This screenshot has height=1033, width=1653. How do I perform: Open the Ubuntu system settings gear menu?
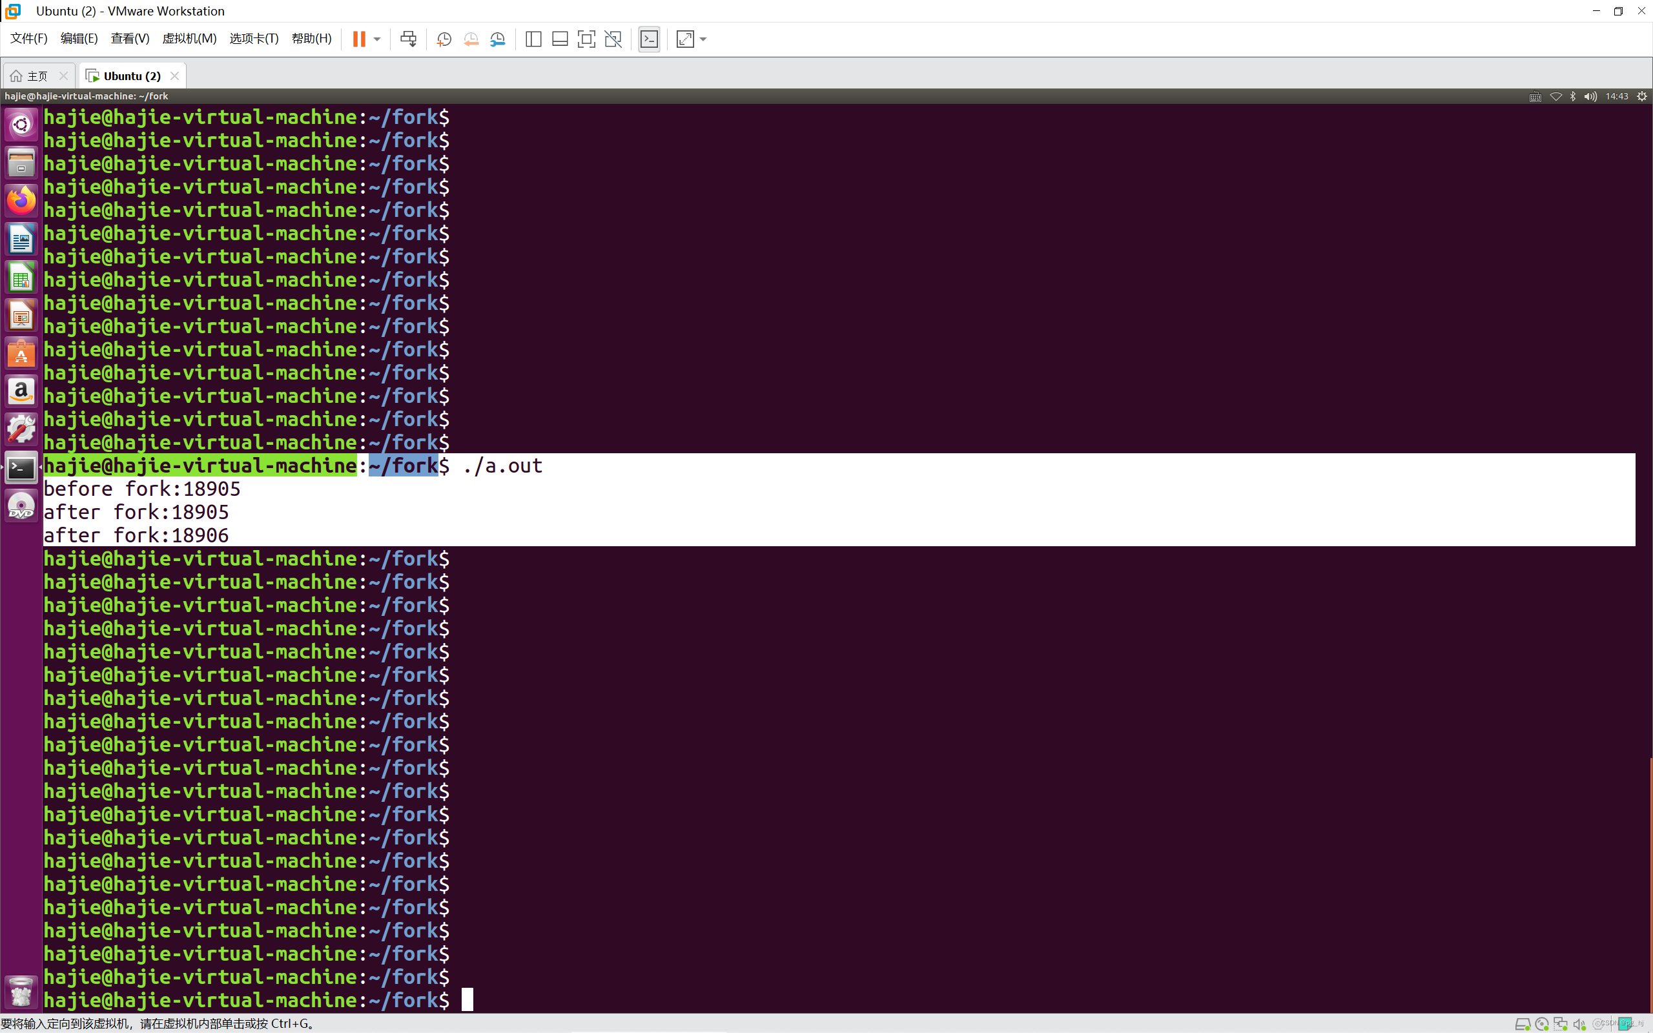point(1642,96)
